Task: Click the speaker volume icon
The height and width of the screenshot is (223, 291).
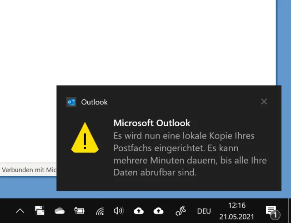Action: pos(119,211)
